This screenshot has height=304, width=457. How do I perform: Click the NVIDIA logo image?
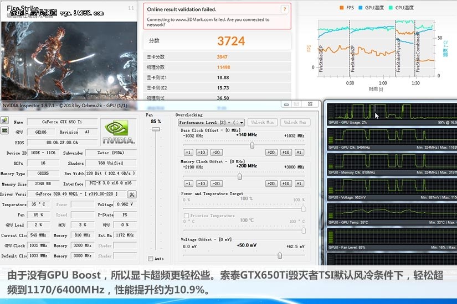coord(119,132)
